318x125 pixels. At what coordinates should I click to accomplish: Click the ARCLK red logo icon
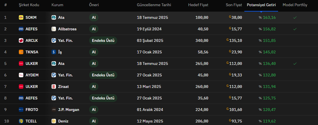(21, 40)
